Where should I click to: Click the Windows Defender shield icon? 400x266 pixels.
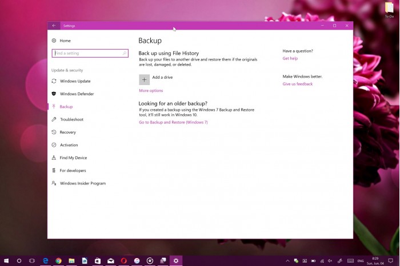pyautogui.click(x=54, y=94)
